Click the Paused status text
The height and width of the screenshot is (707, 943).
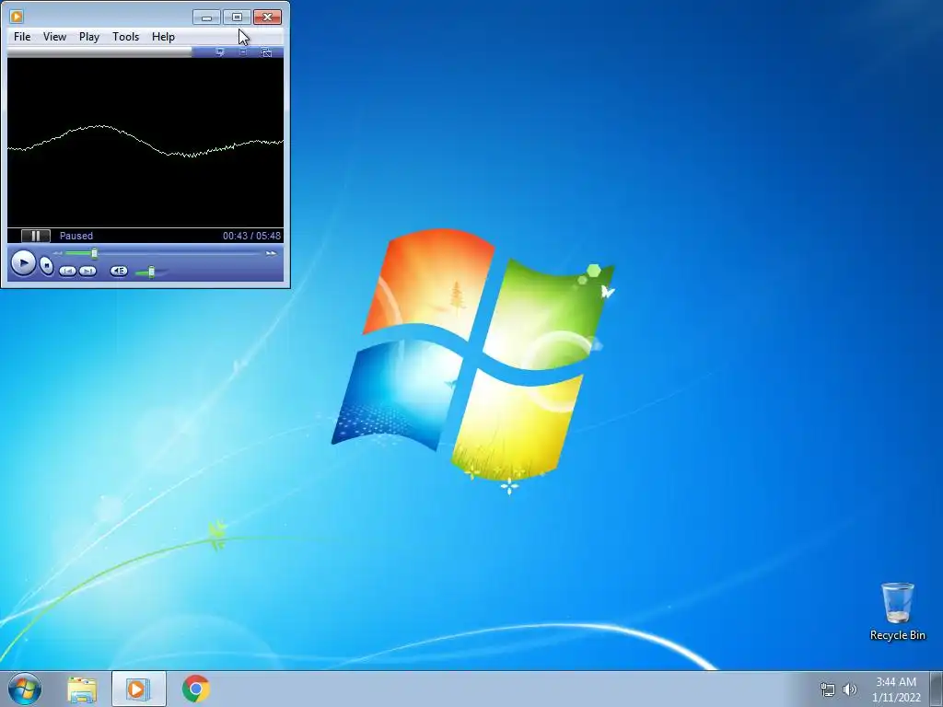tap(76, 236)
